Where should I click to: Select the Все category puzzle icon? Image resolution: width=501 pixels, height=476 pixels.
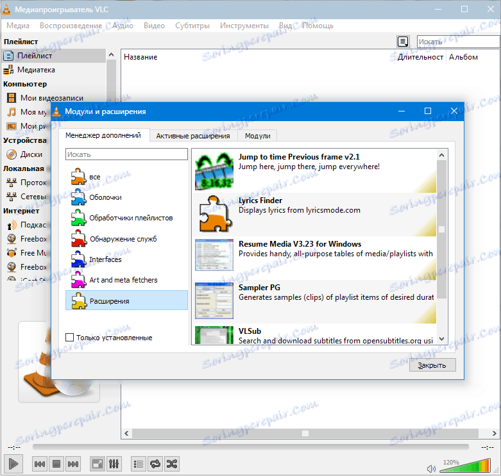[x=79, y=177]
